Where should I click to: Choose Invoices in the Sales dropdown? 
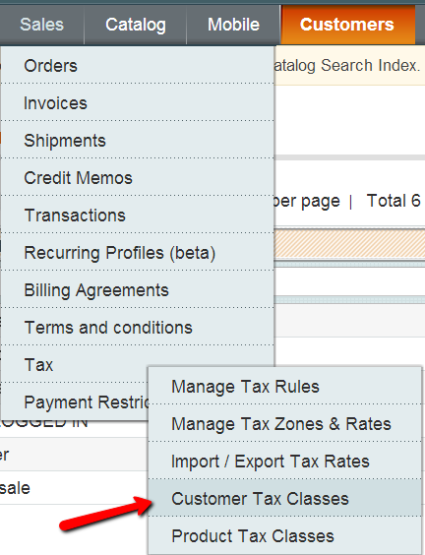tap(138, 103)
